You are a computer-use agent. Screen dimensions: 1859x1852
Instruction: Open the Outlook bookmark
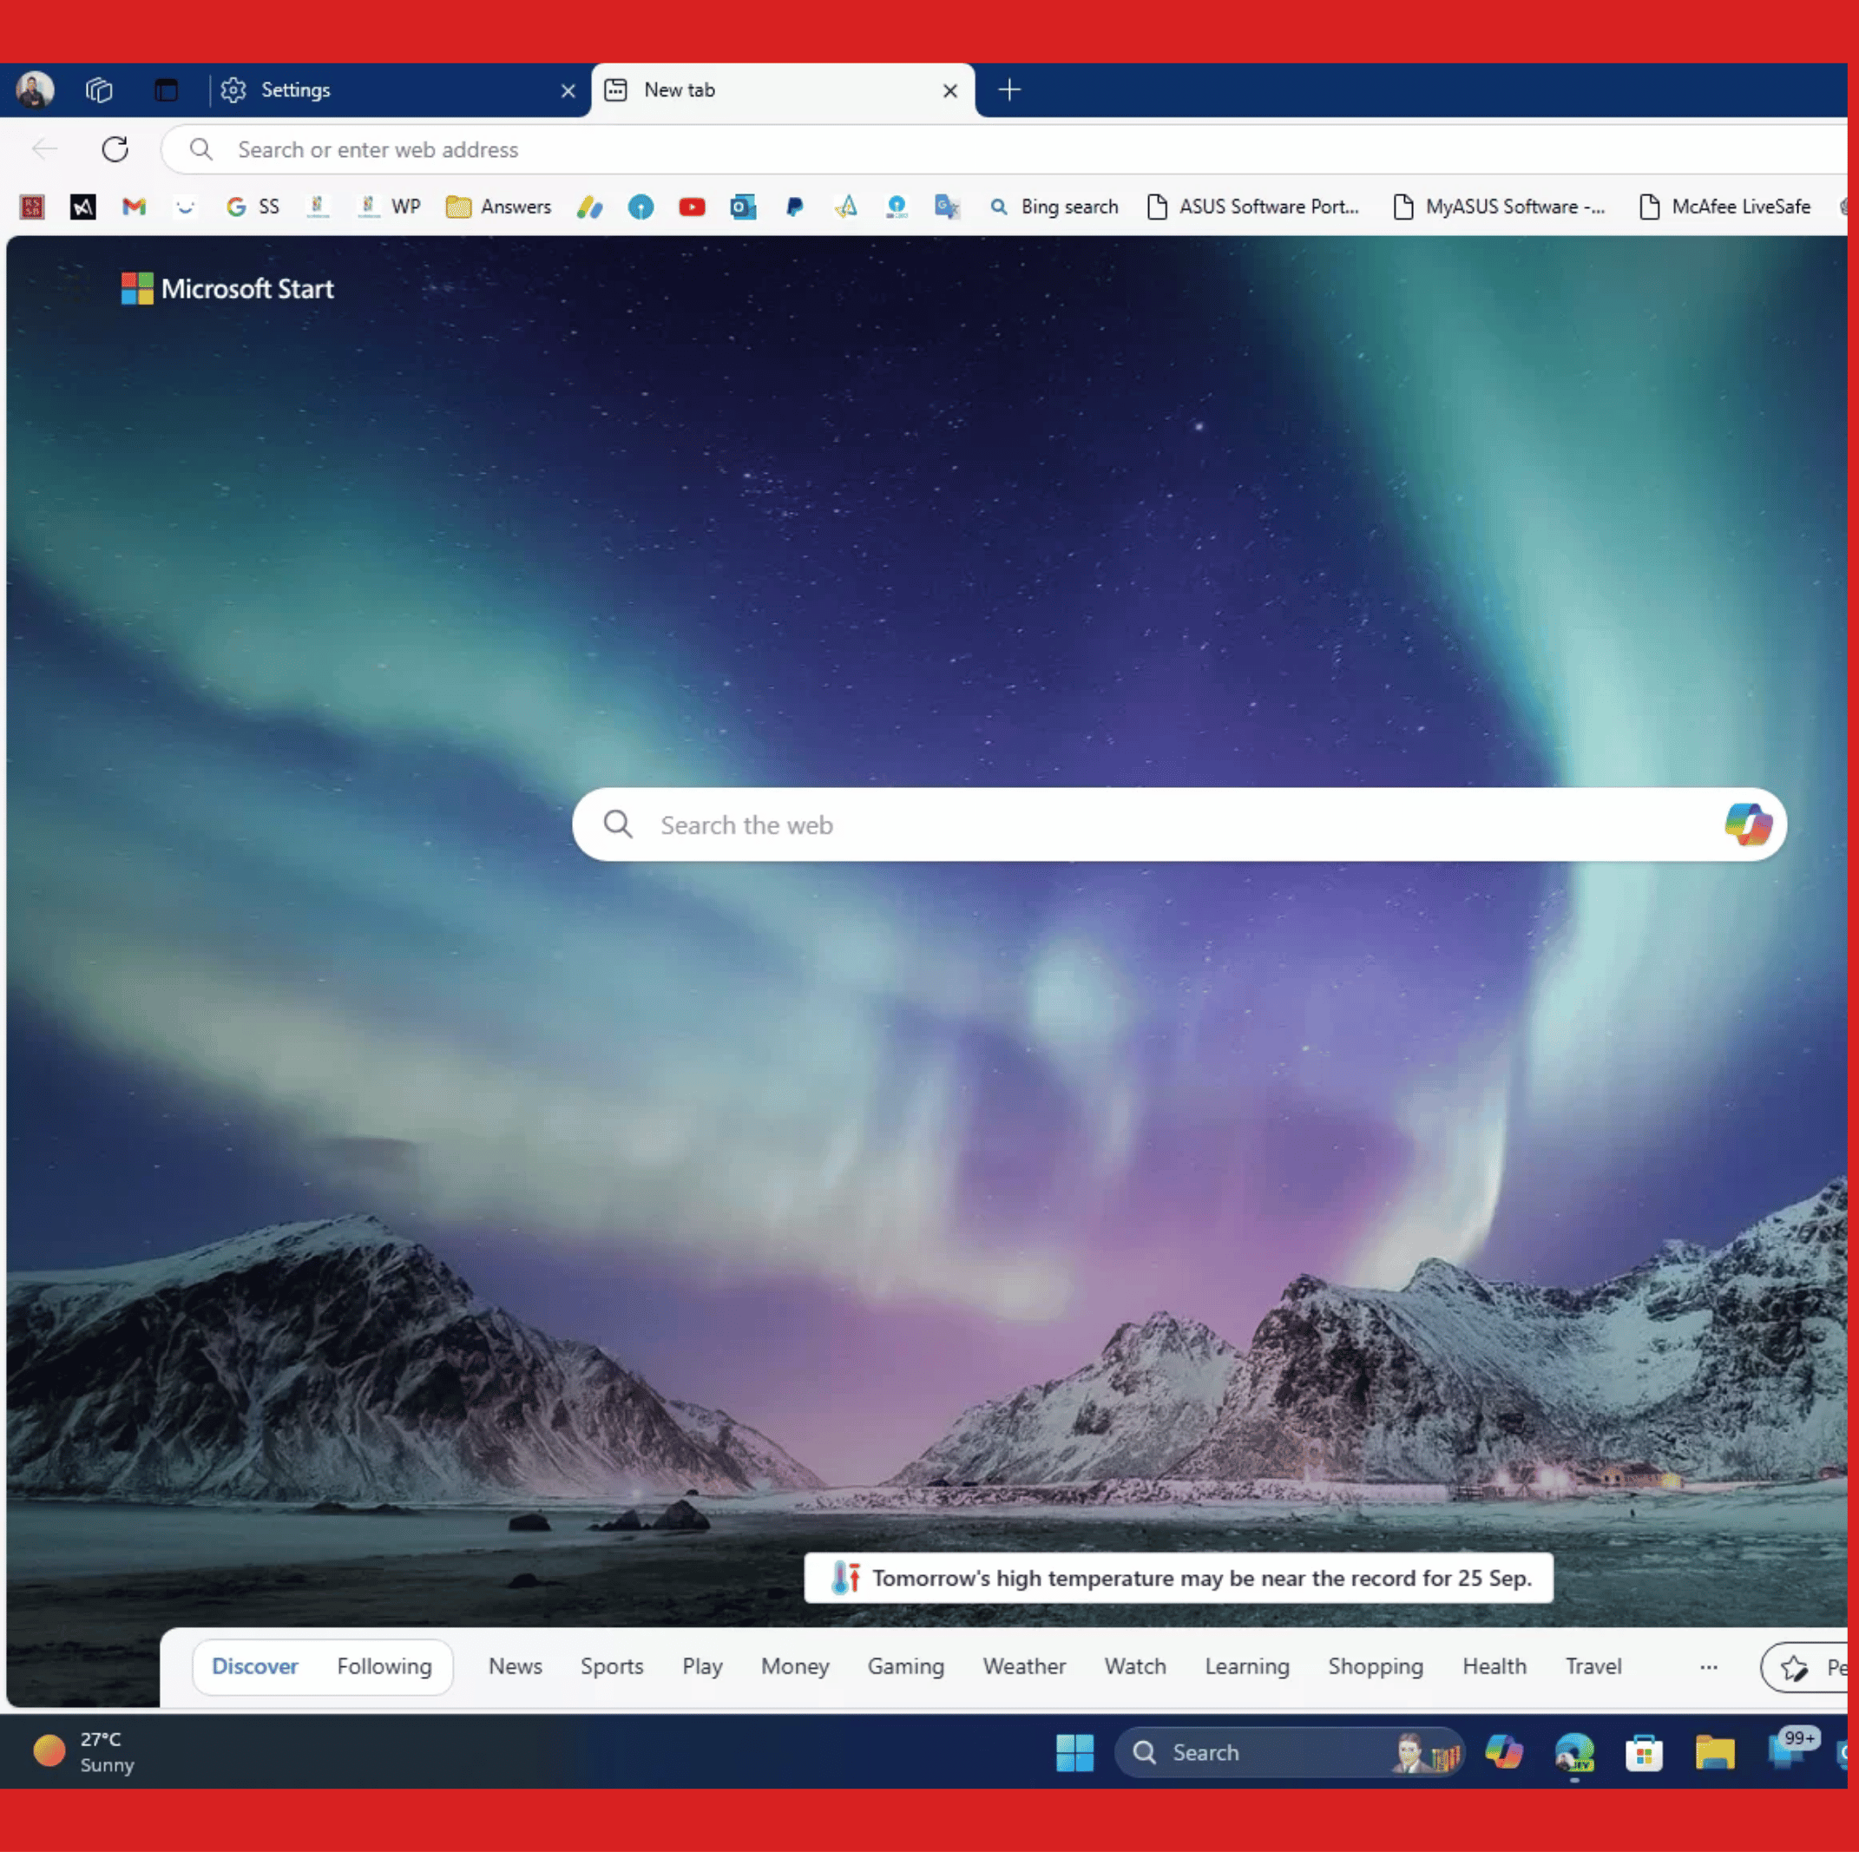click(743, 206)
